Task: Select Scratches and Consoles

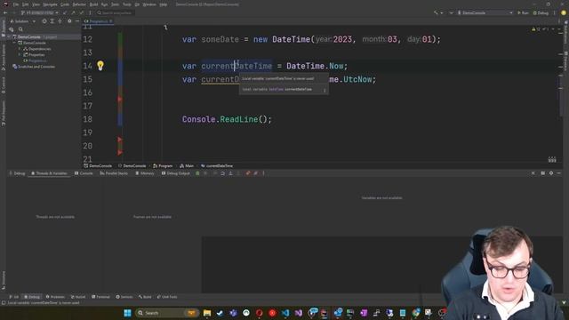Action: [34, 67]
